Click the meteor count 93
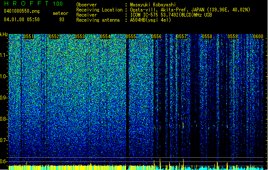 [x=62, y=20]
